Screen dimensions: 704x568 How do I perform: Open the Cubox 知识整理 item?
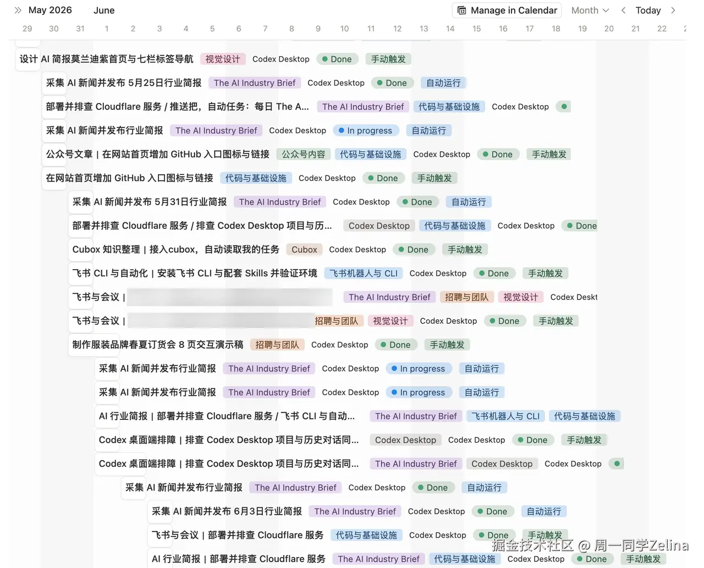point(176,249)
